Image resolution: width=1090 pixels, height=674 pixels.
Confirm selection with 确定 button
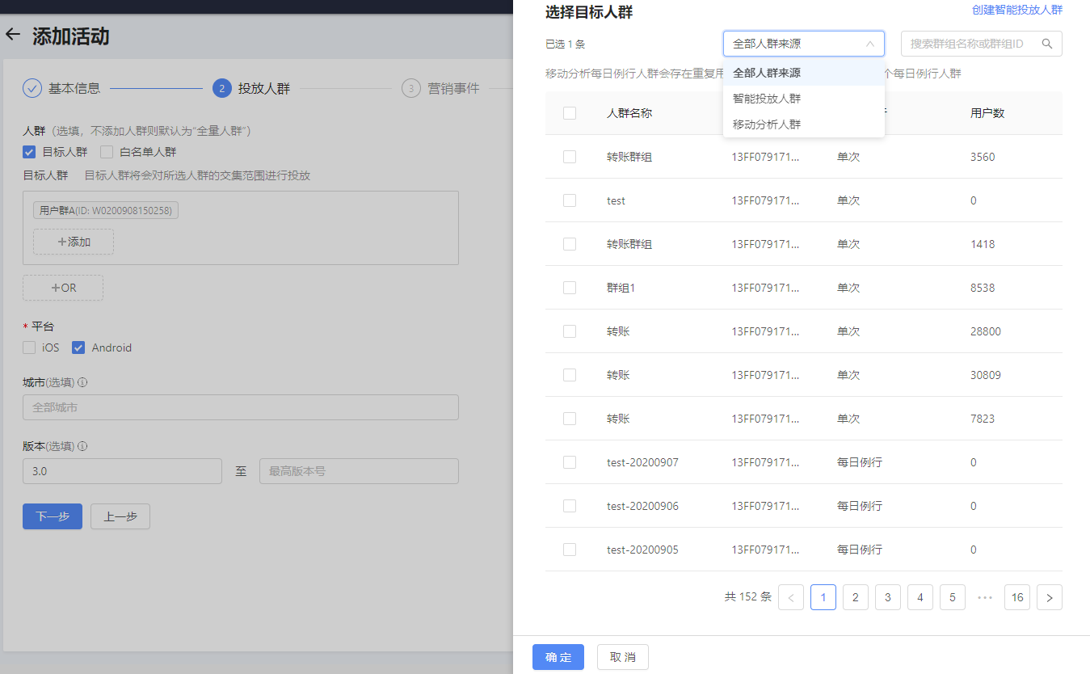coord(558,657)
